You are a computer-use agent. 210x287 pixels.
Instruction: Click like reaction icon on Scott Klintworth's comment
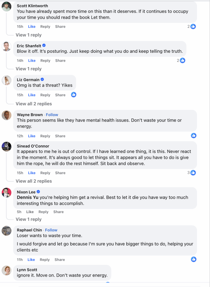193,27
